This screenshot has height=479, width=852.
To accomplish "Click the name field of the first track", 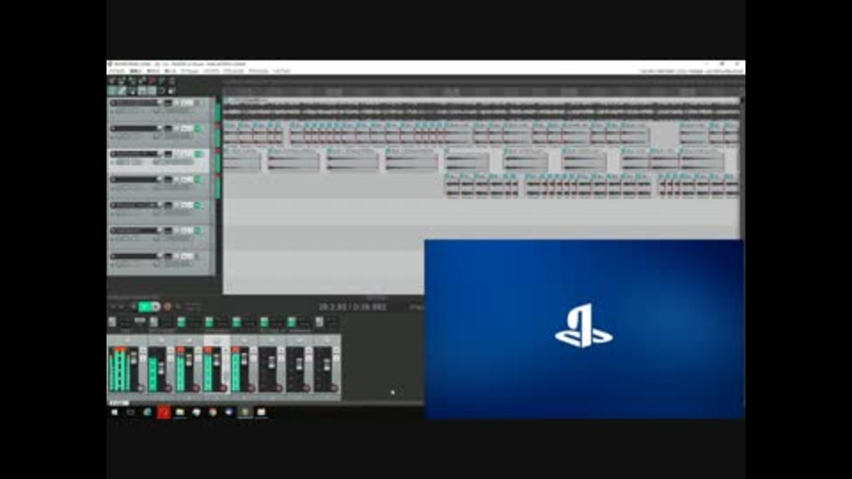I will (137, 103).
